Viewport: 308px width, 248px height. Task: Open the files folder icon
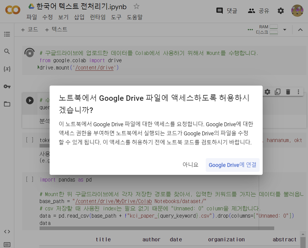coord(7,104)
